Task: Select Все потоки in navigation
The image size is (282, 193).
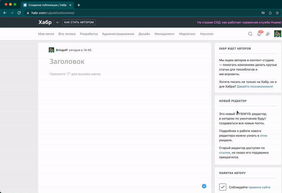Action: [x=67, y=34]
